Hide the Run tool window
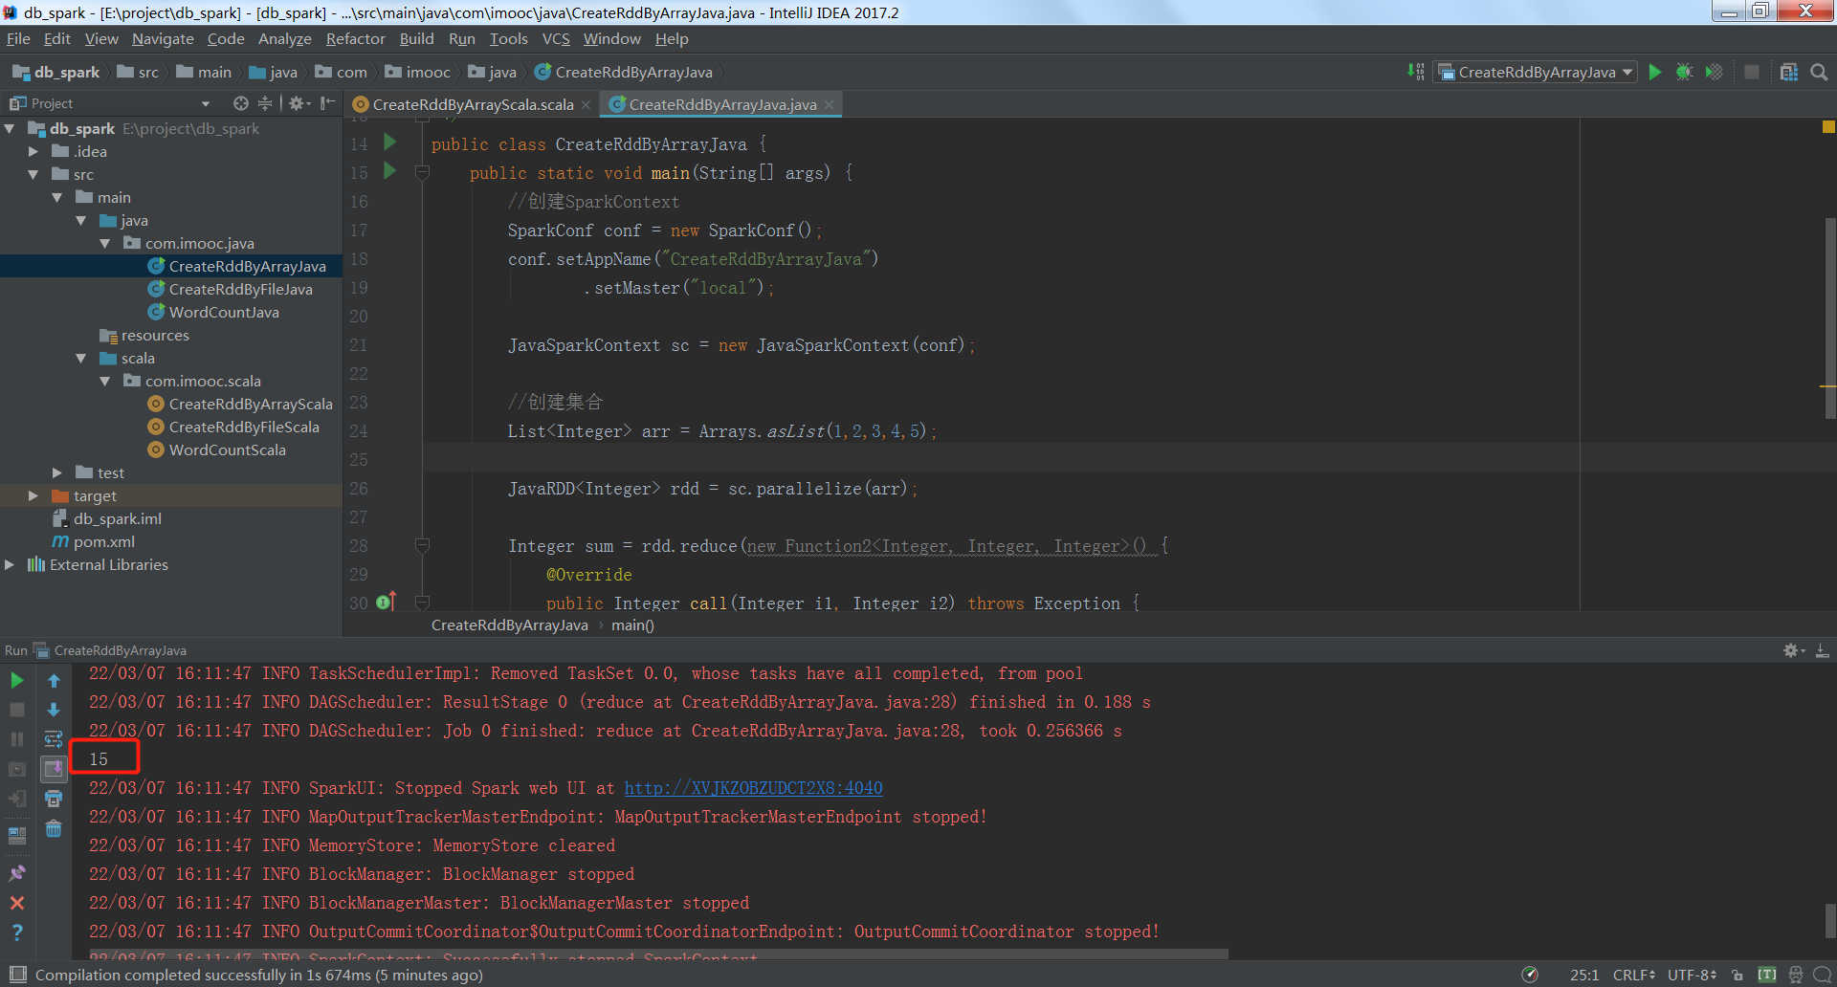Image resolution: width=1837 pixels, height=987 pixels. [1823, 650]
